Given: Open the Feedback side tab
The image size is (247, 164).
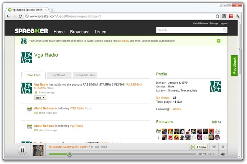Looking at the screenshot, I should (x=234, y=65).
